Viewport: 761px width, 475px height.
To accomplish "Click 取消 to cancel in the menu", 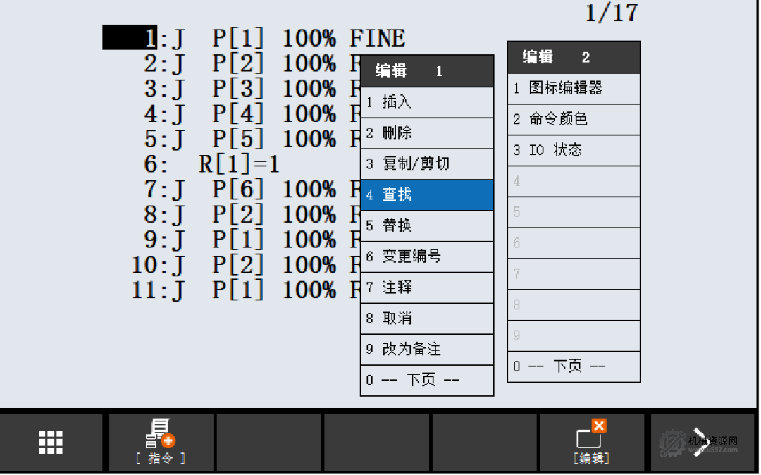I will [426, 319].
